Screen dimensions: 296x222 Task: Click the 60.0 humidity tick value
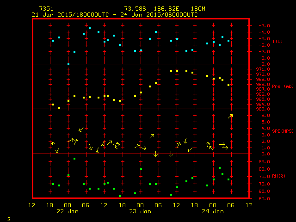pos(264,199)
